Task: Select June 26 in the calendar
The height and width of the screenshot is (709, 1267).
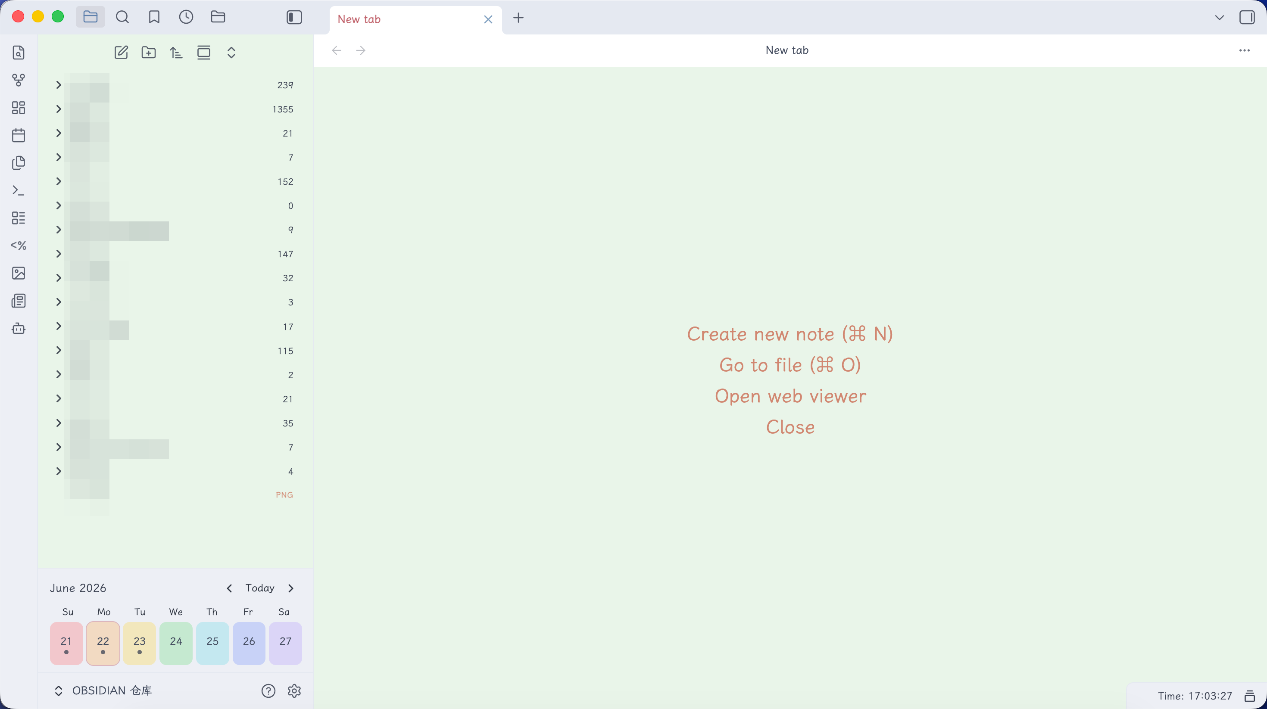Action: point(249,643)
